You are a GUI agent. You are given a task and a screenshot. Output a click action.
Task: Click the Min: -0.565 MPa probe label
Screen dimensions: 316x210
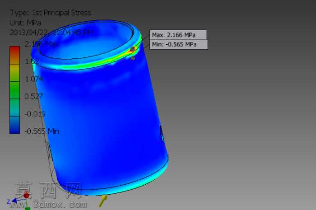179,44
